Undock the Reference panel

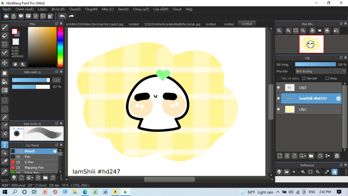341,165
